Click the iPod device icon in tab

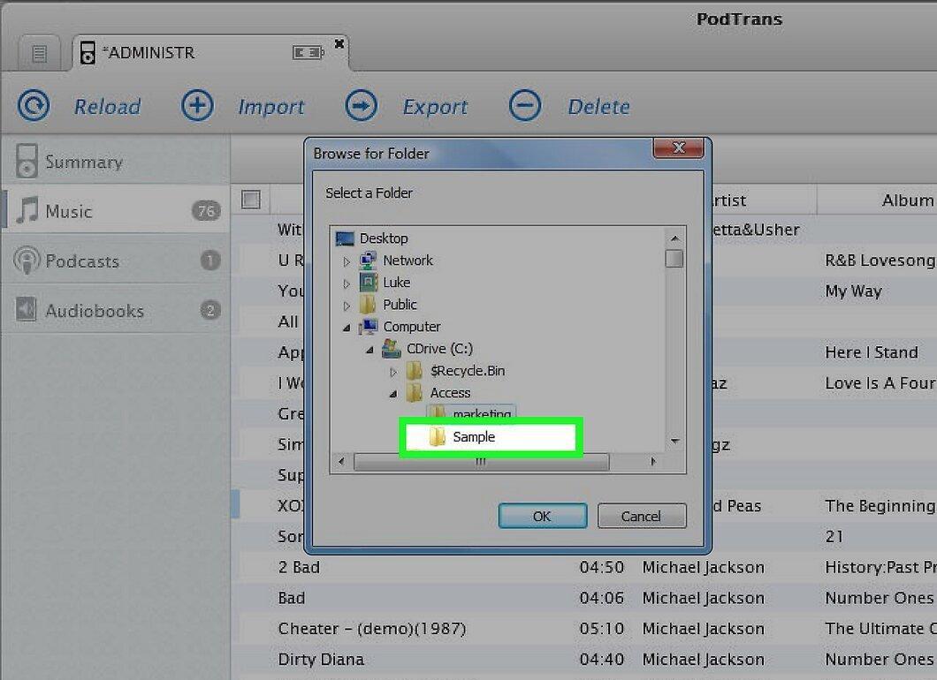pos(88,52)
